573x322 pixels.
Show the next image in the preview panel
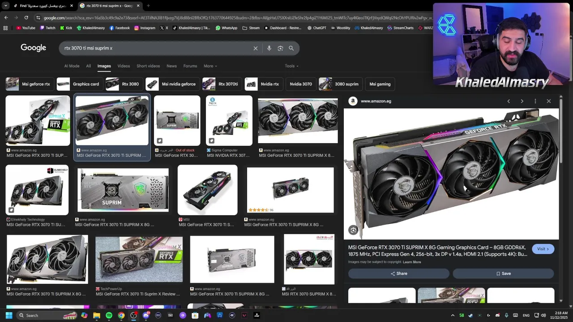coord(522,101)
